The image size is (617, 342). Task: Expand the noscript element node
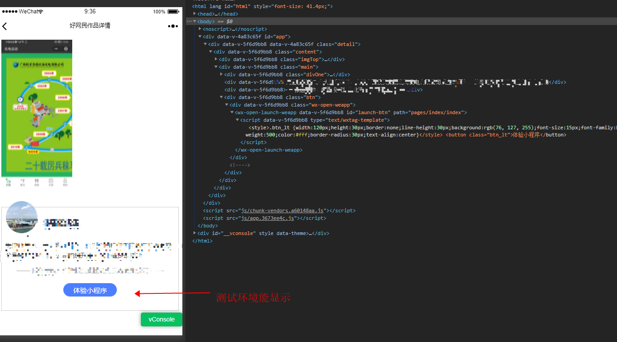200,29
